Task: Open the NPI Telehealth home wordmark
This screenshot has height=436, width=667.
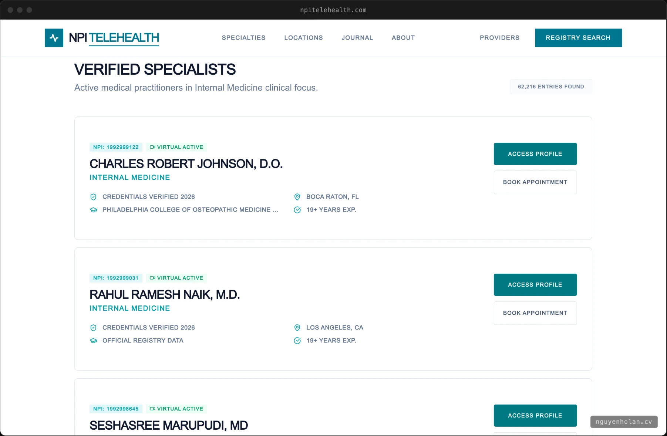Action: tap(114, 38)
